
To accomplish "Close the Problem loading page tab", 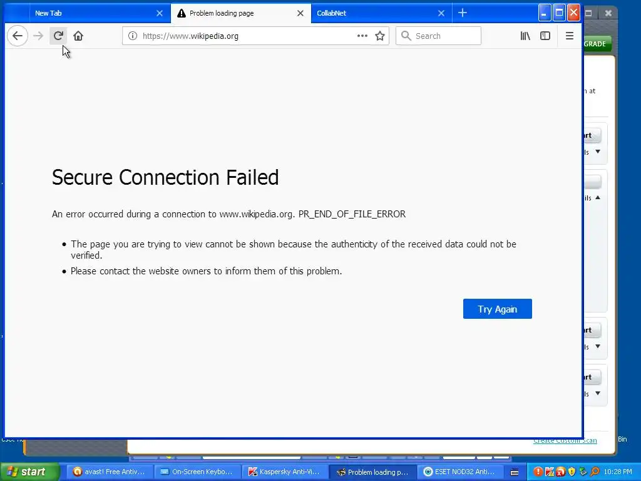I will [x=300, y=13].
